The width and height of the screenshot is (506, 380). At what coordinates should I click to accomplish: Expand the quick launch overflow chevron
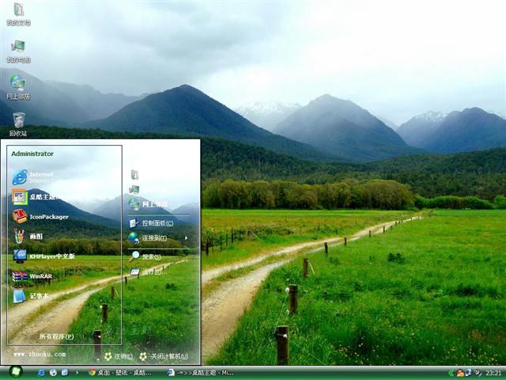click(77, 372)
